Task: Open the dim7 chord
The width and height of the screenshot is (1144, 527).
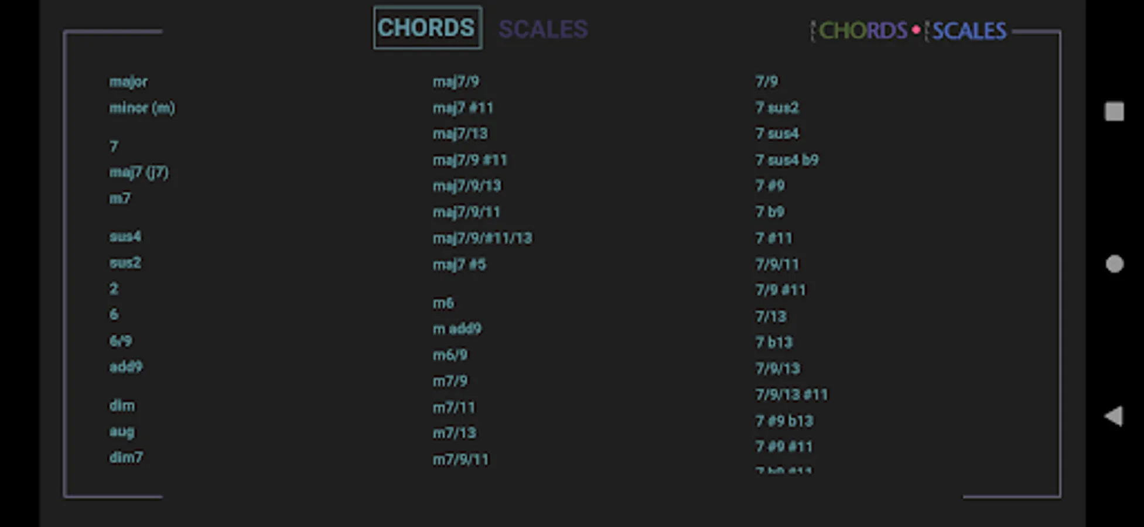Action: [126, 457]
